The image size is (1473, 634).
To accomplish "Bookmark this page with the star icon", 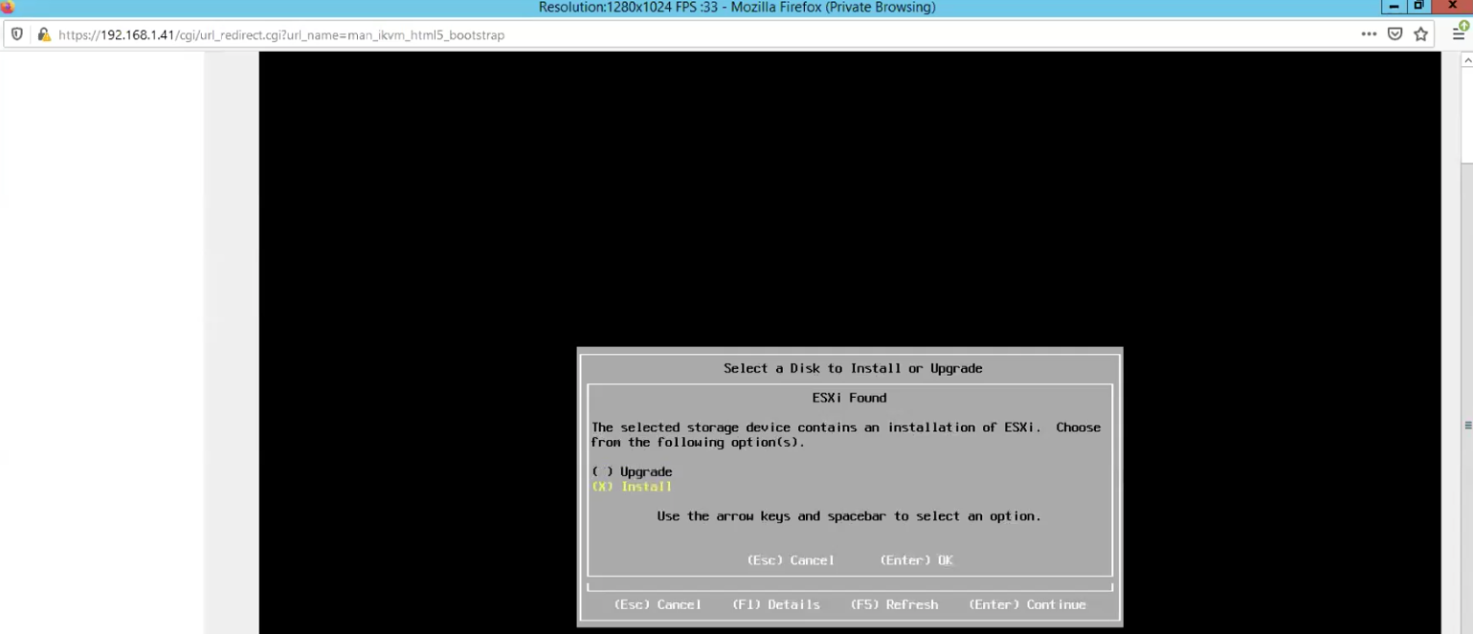I will [x=1421, y=34].
